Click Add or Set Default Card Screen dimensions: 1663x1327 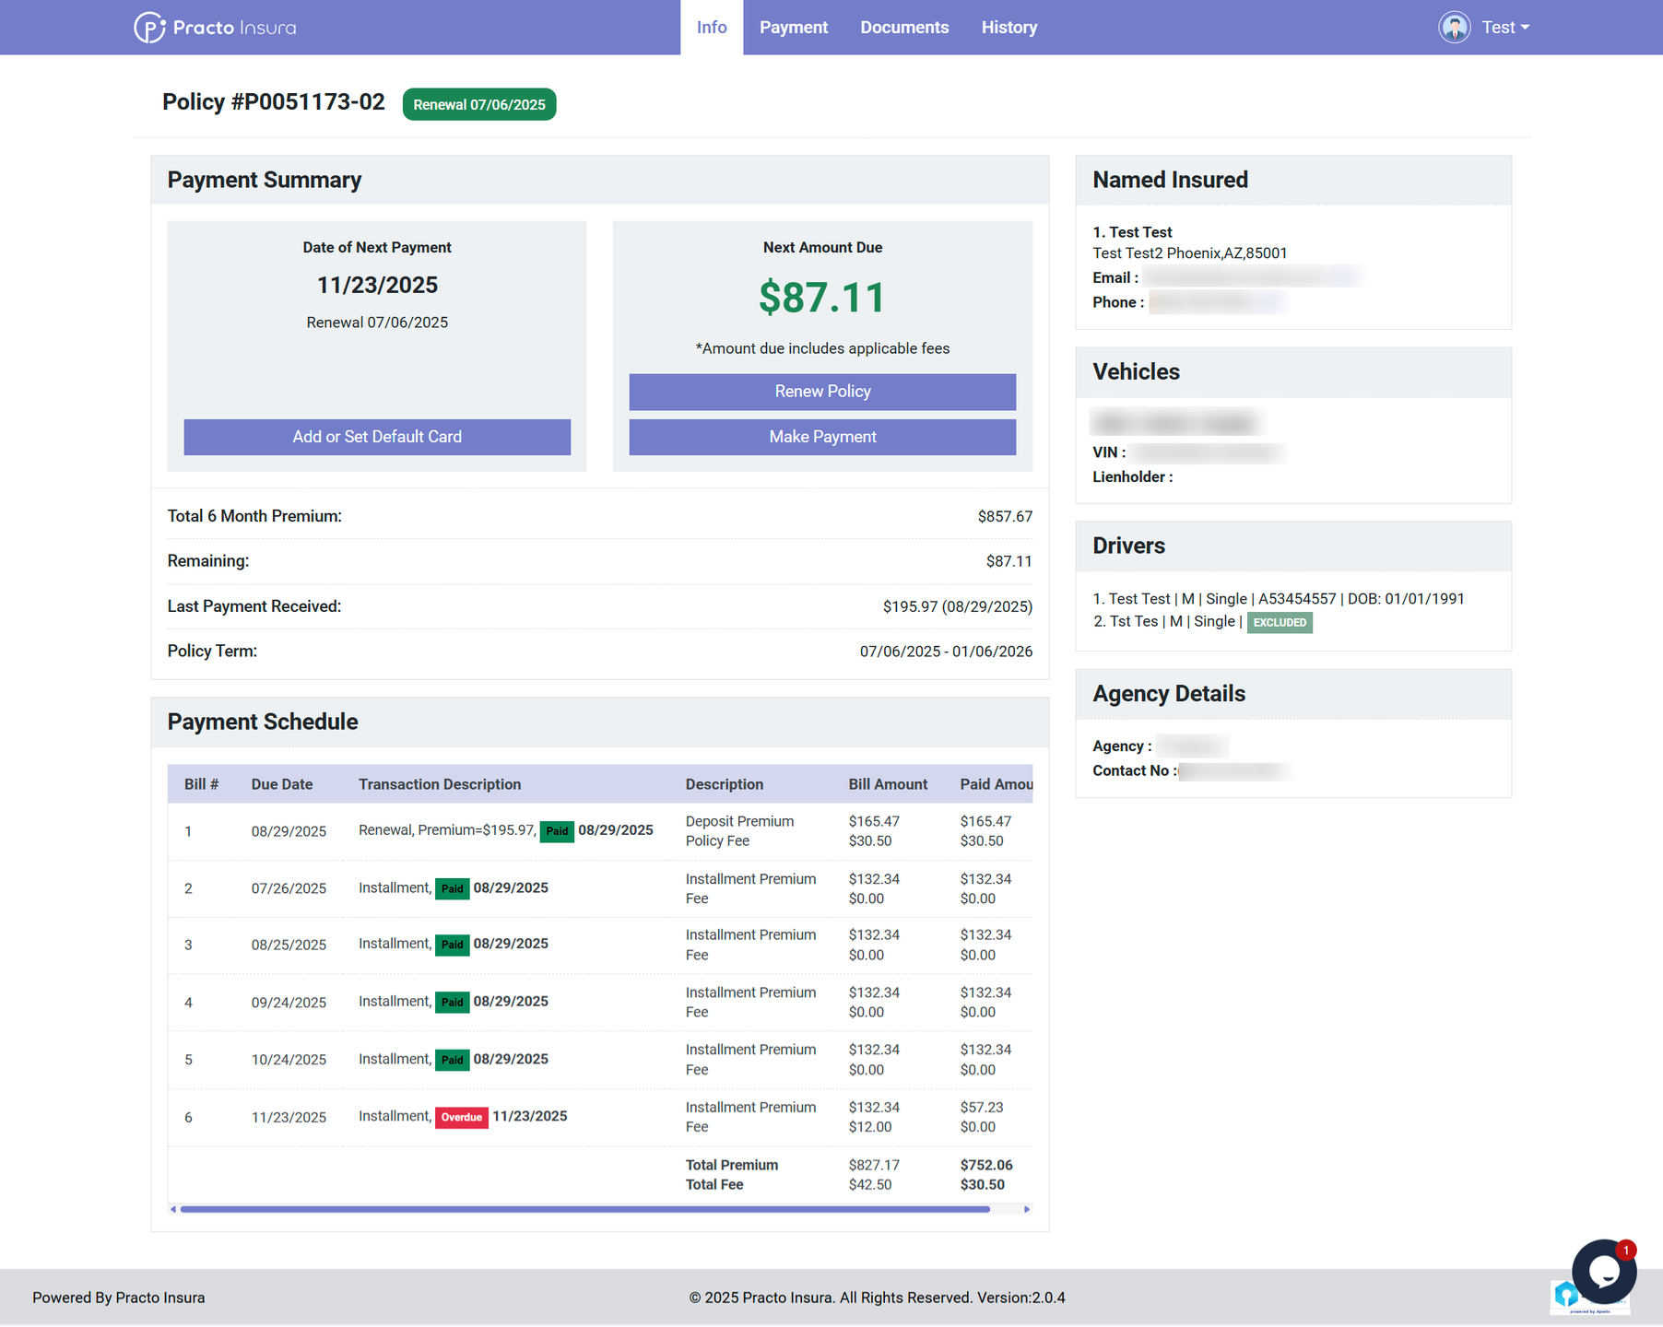[377, 437]
